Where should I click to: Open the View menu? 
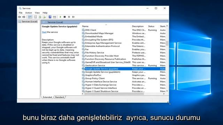37,13
